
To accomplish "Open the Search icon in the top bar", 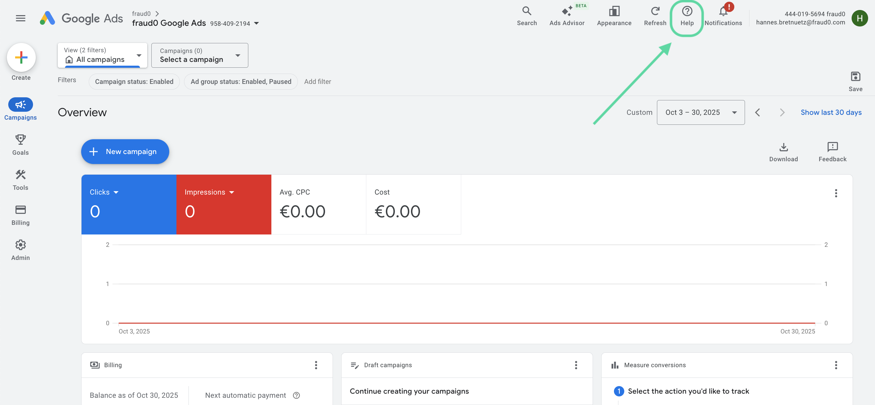I will click(527, 15).
